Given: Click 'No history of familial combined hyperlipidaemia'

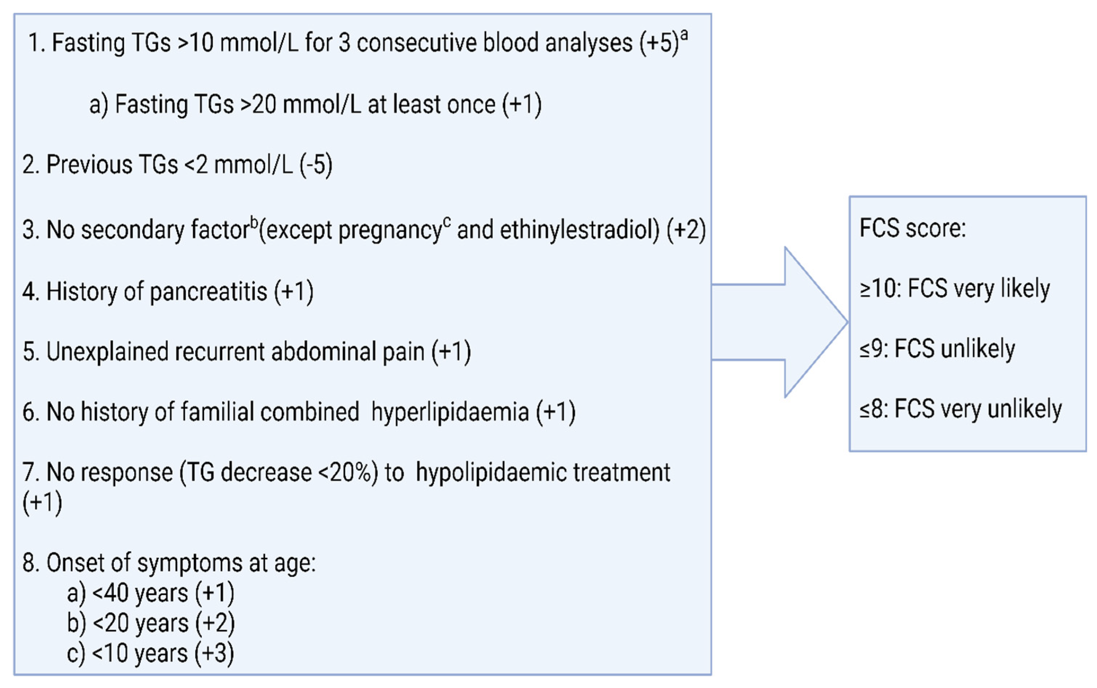Looking at the screenshot, I should (x=299, y=412).
